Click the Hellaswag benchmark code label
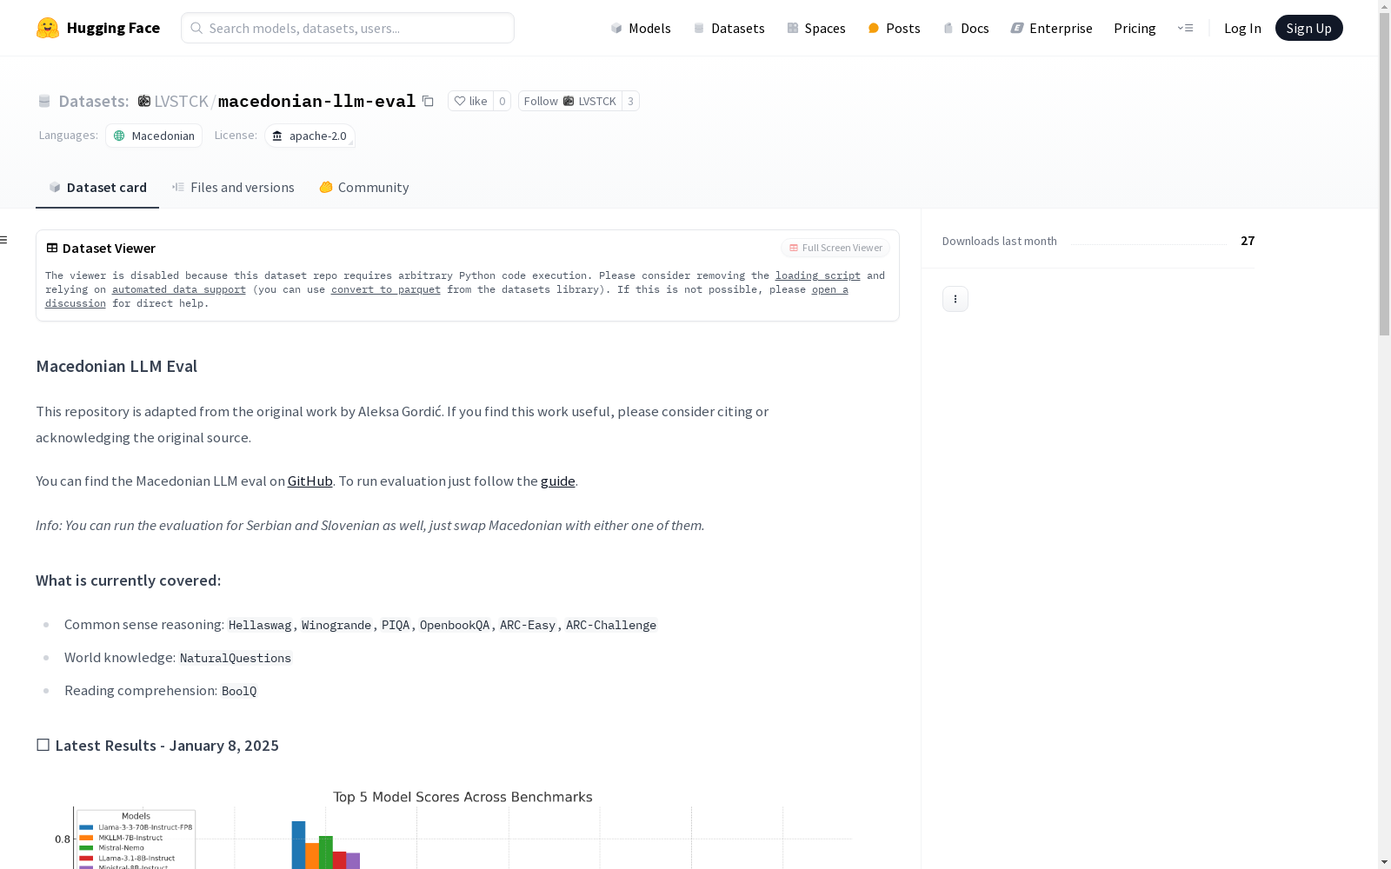This screenshot has width=1391, height=869. tap(260, 625)
